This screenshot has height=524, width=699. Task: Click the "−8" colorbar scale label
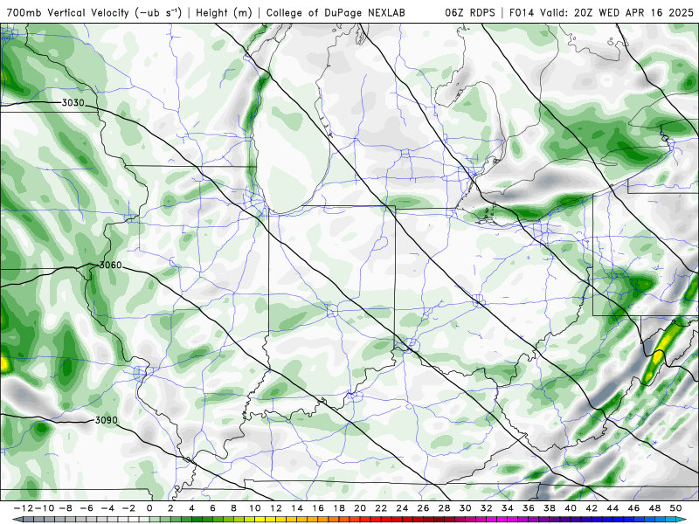click(x=65, y=508)
